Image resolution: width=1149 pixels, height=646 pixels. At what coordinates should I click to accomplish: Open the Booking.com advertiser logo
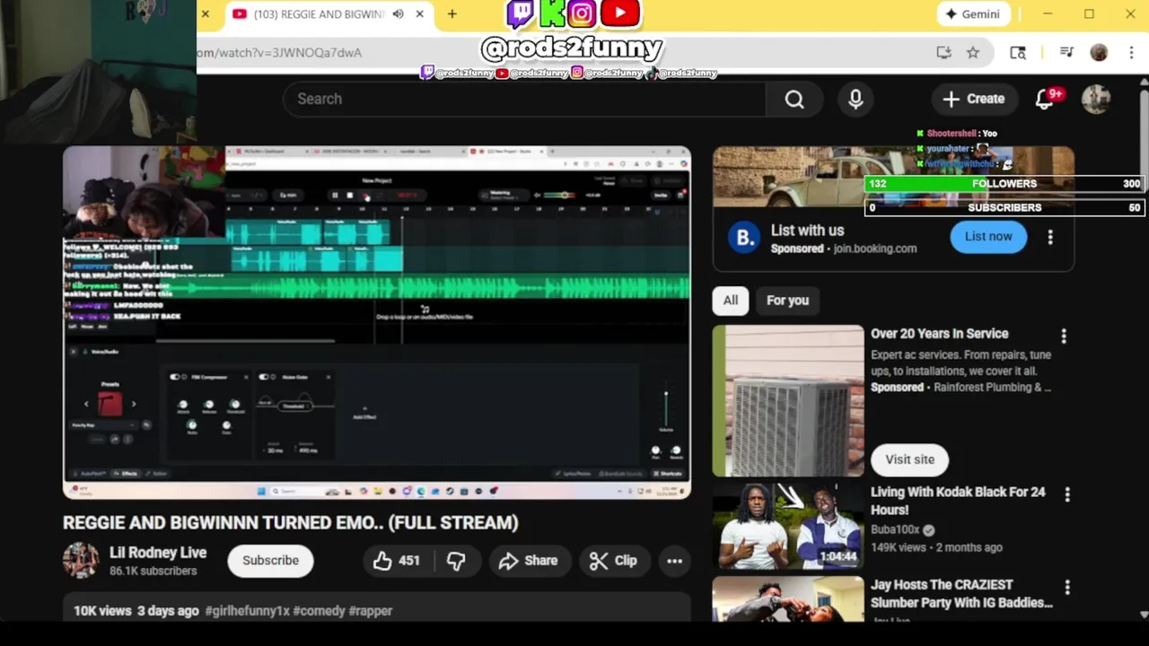tap(743, 238)
